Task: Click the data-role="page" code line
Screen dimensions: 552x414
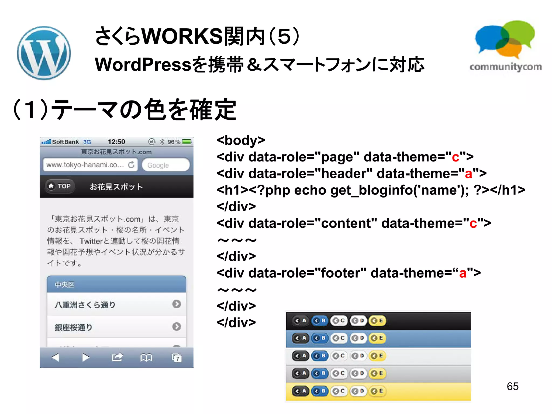Action: 345,157
